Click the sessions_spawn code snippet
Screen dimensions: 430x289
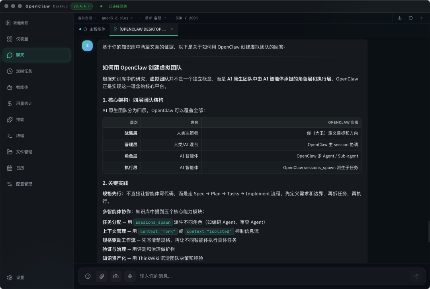[153, 223]
